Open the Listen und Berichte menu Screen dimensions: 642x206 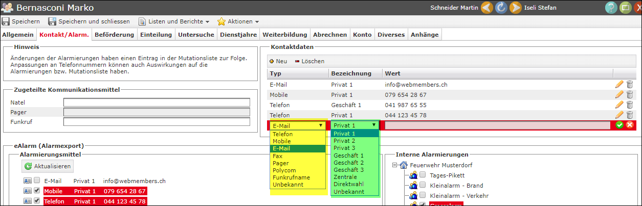[x=174, y=21]
